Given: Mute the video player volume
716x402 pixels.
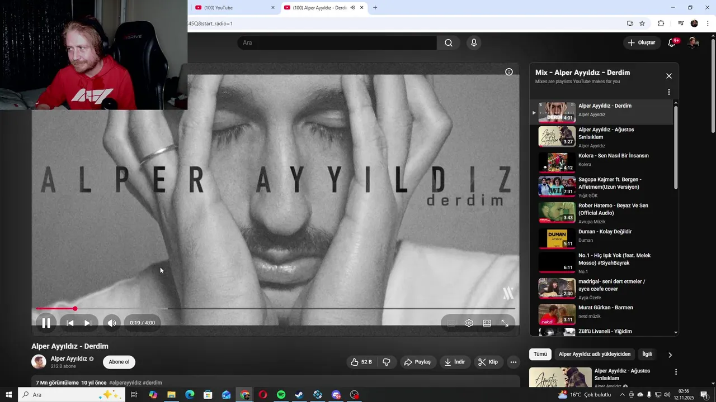Looking at the screenshot, I should click(112, 323).
